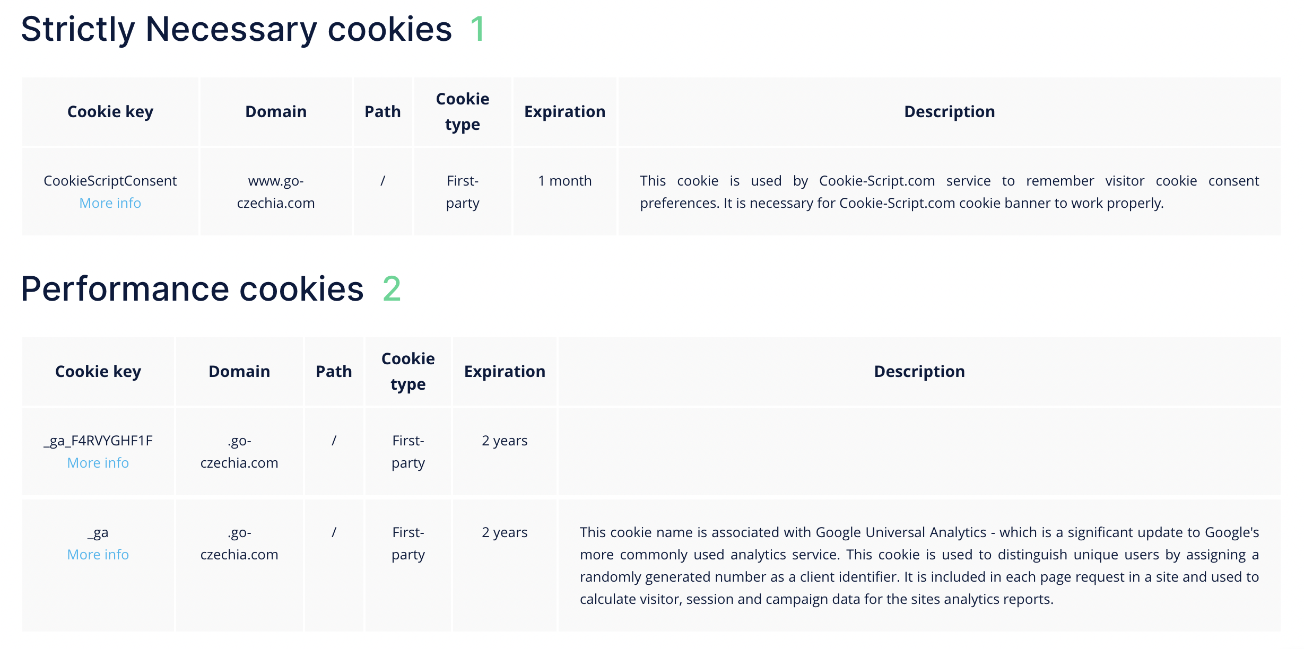Click the Domain header in Performance table

[x=239, y=372]
